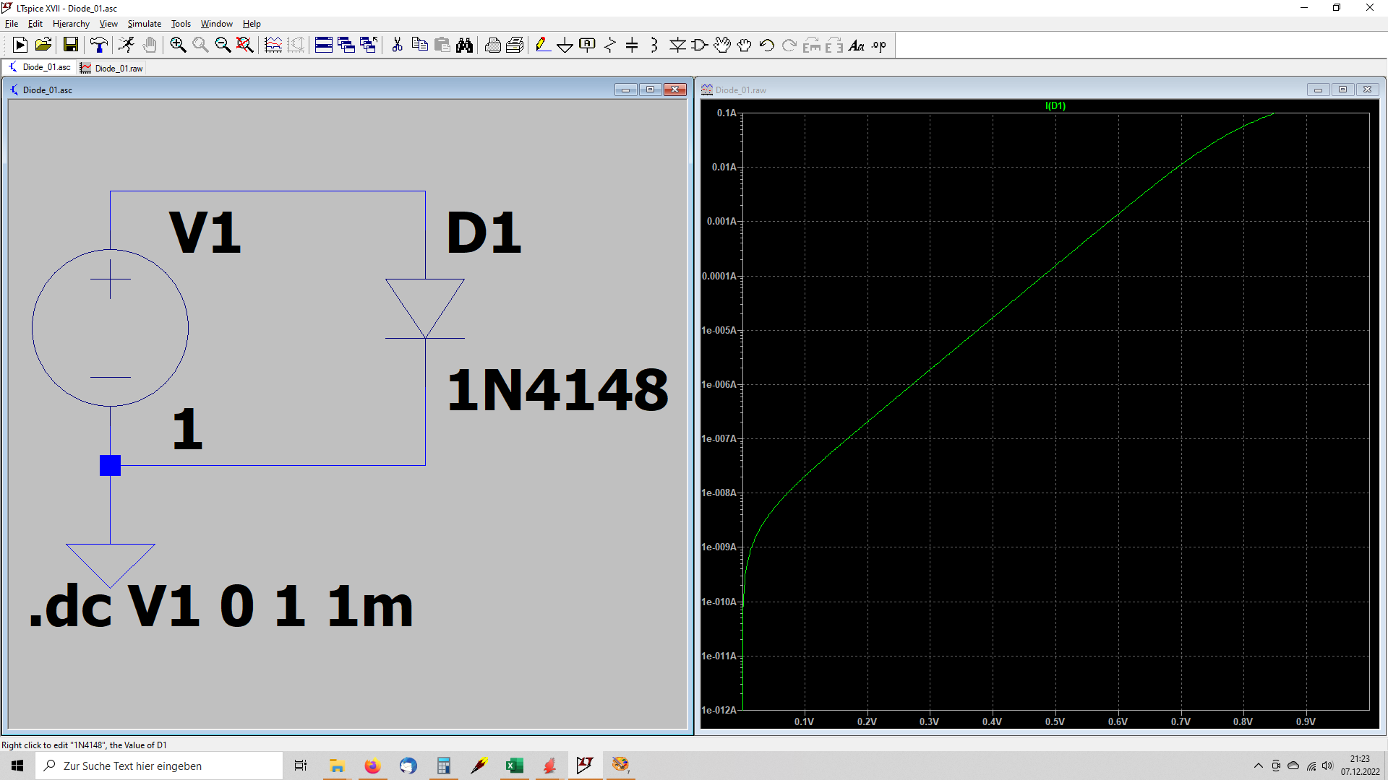1388x780 pixels.
Task: Click the Halt simulation hand icon
Action: (x=150, y=45)
